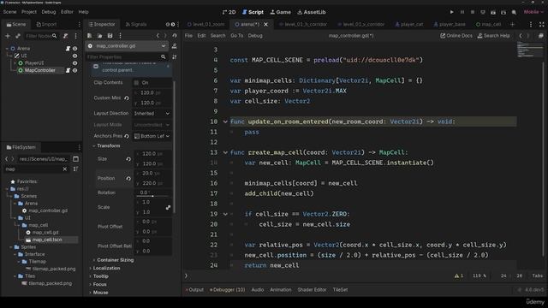
Task: Open script attached to MapController node
Action: [x=68, y=70]
